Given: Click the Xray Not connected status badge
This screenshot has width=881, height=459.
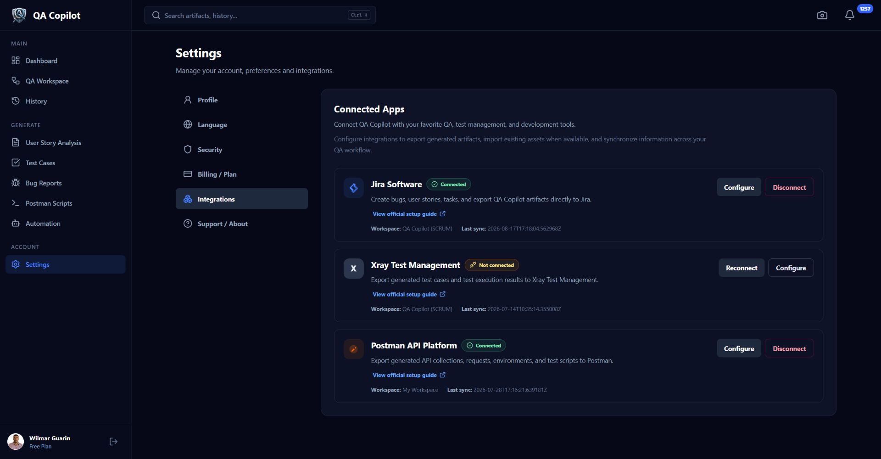Looking at the screenshot, I should tap(492, 265).
